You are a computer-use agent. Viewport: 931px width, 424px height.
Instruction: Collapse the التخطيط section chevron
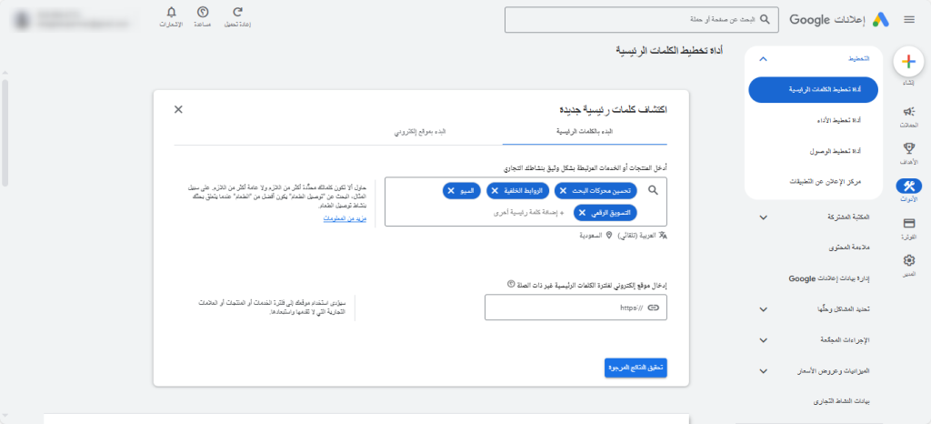point(762,59)
